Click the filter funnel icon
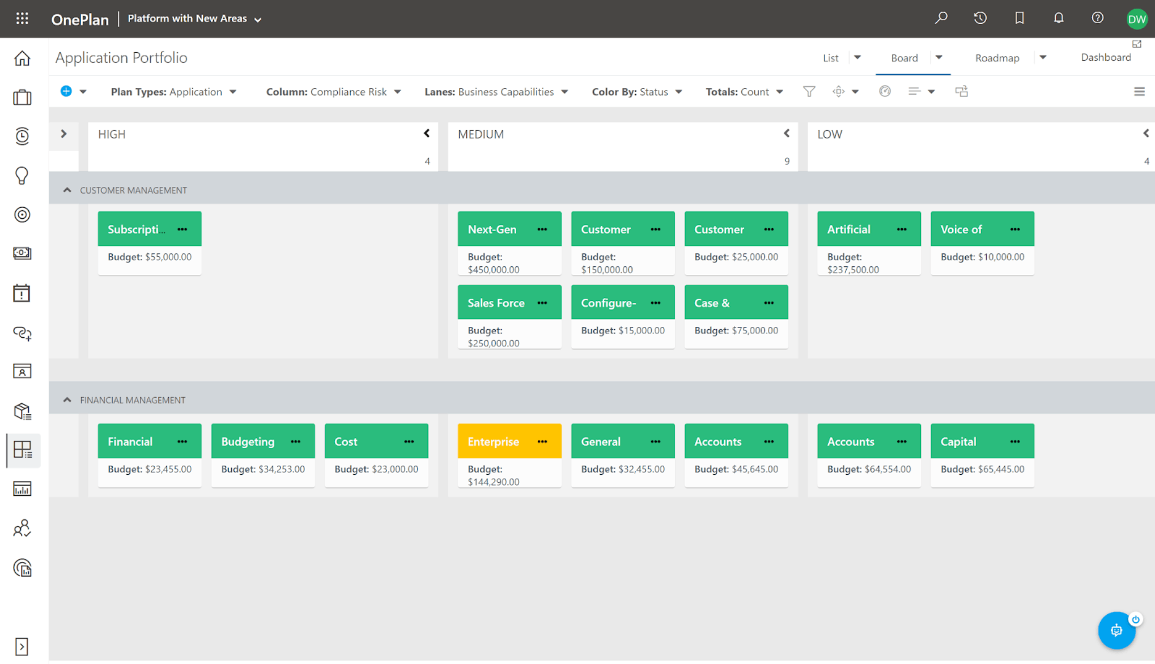Image resolution: width=1155 pixels, height=664 pixels. [809, 91]
